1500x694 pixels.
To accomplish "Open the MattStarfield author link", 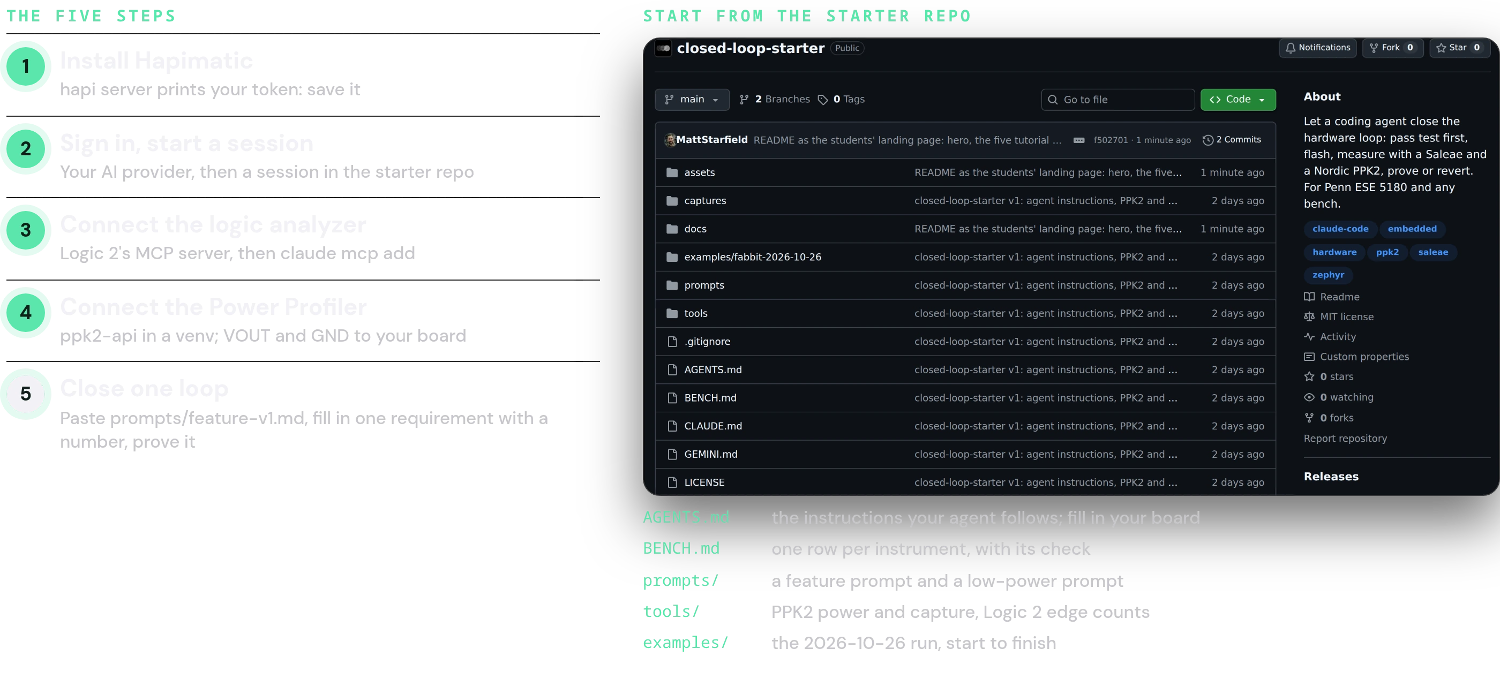I will pos(711,140).
